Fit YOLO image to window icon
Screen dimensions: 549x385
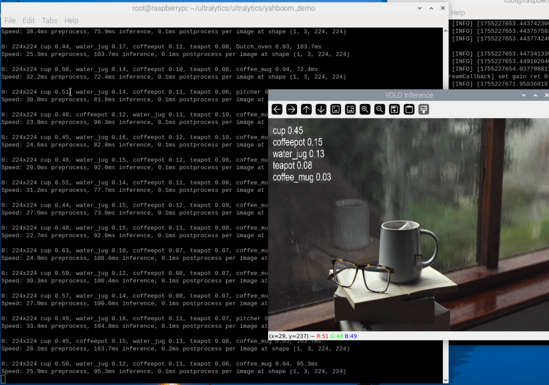(x=351, y=110)
